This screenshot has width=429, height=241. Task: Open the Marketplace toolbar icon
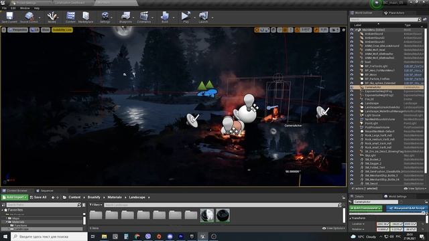(86, 17)
